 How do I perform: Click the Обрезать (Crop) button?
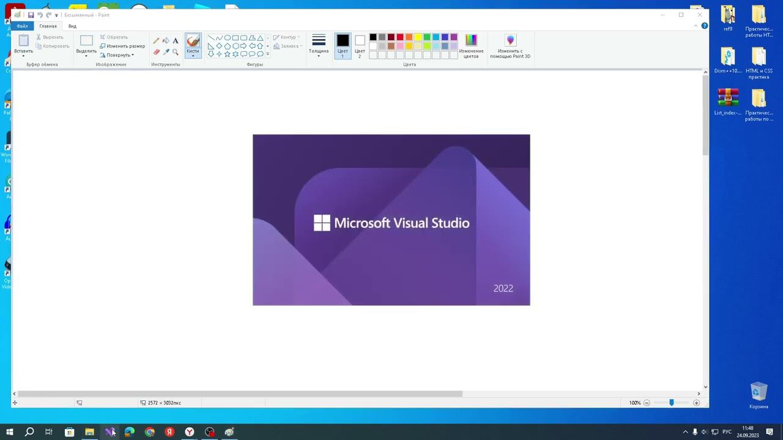(114, 37)
